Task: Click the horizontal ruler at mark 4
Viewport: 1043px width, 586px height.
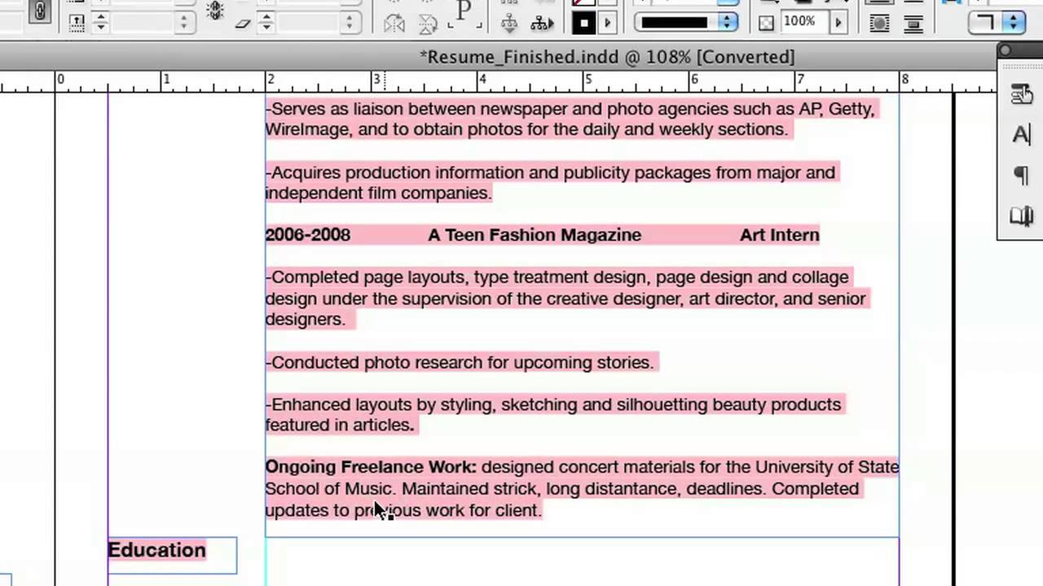Action: pos(482,80)
